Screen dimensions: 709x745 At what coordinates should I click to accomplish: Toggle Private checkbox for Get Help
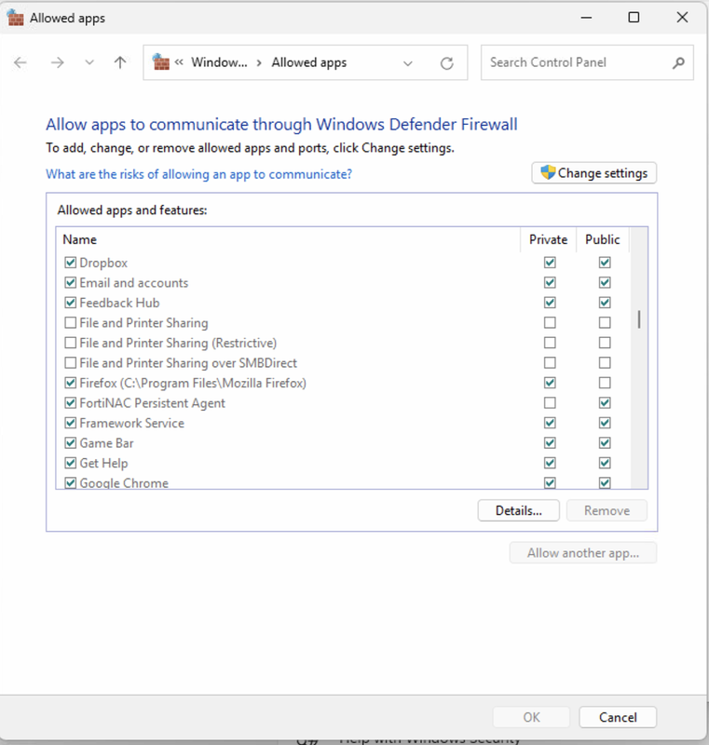(550, 463)
